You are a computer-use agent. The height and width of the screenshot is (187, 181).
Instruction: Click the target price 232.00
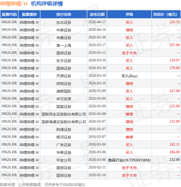click(x=174, y=160)
